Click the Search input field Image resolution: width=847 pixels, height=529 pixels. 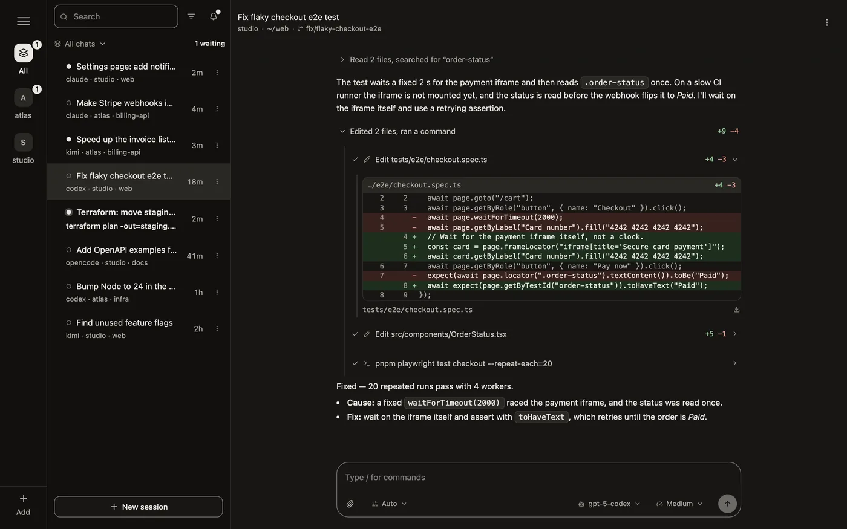pos(116,16)
